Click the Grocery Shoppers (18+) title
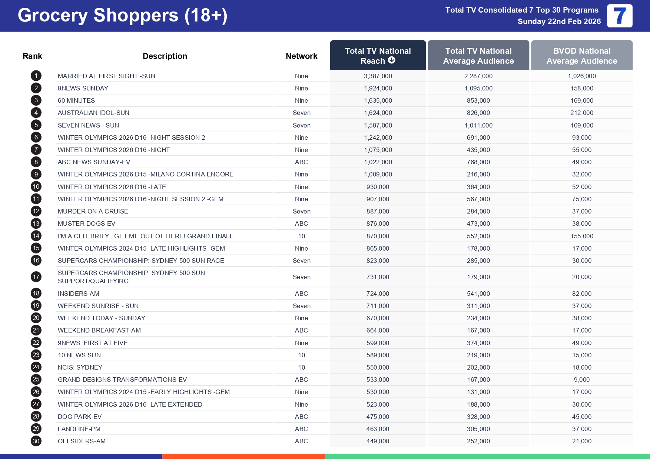Viewport: 650px width, 460px height. pyautogui.click(x=122, y=16)
